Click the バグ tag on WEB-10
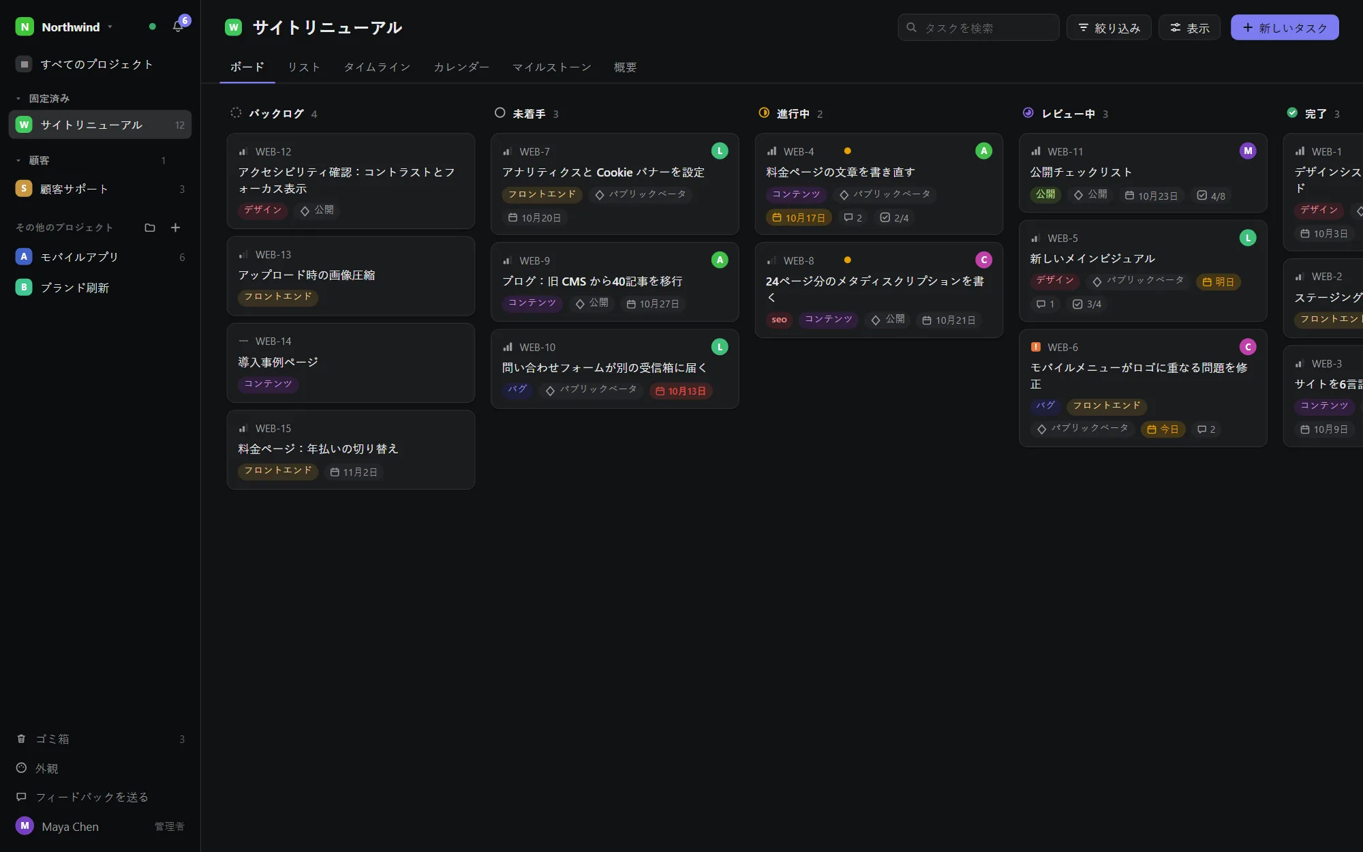This screenshot has width=1363, height=852. tap(517, 390)
